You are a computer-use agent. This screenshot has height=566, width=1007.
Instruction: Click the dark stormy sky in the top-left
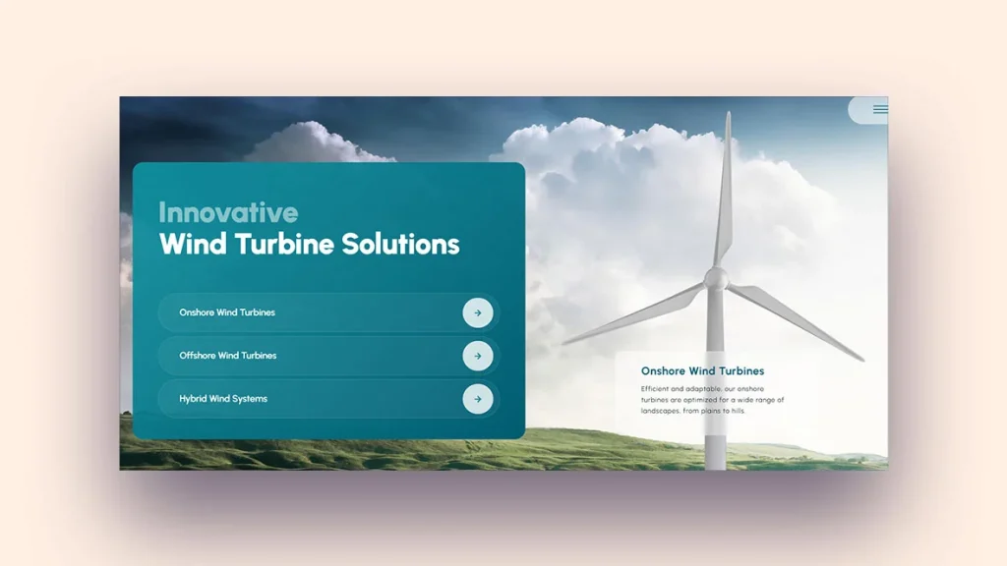(177, 123)
